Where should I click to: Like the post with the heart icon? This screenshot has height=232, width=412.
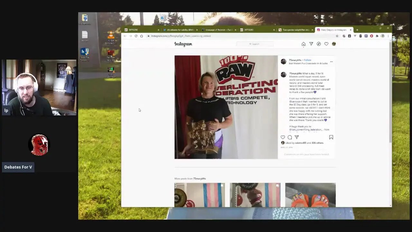pyautogui.click(x=283, y=137)
